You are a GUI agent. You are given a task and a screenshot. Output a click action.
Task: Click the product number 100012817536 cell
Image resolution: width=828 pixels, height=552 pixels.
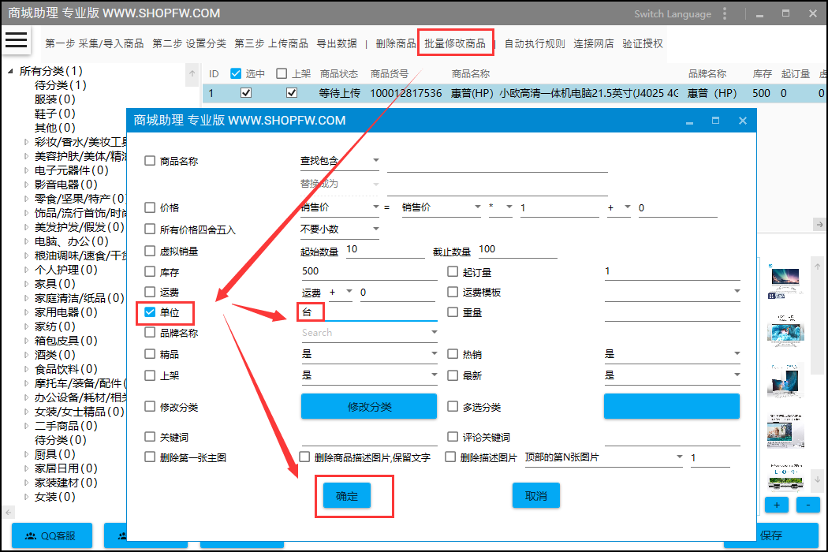pyautogui.click(x=405, y=94)
